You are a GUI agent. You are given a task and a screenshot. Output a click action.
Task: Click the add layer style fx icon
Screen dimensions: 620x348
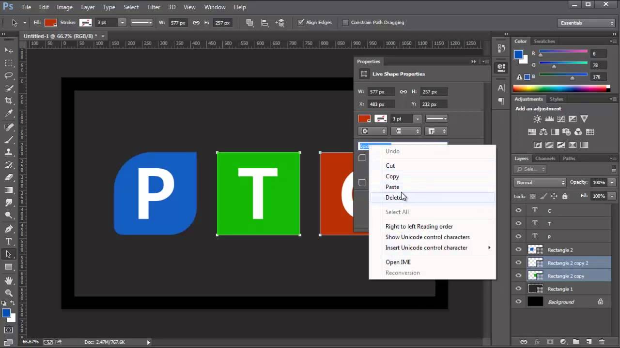point(537,342)
